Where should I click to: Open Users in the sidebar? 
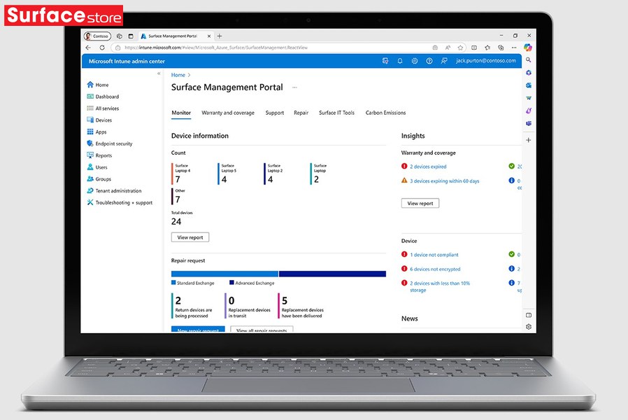click(x=97, y=167)
